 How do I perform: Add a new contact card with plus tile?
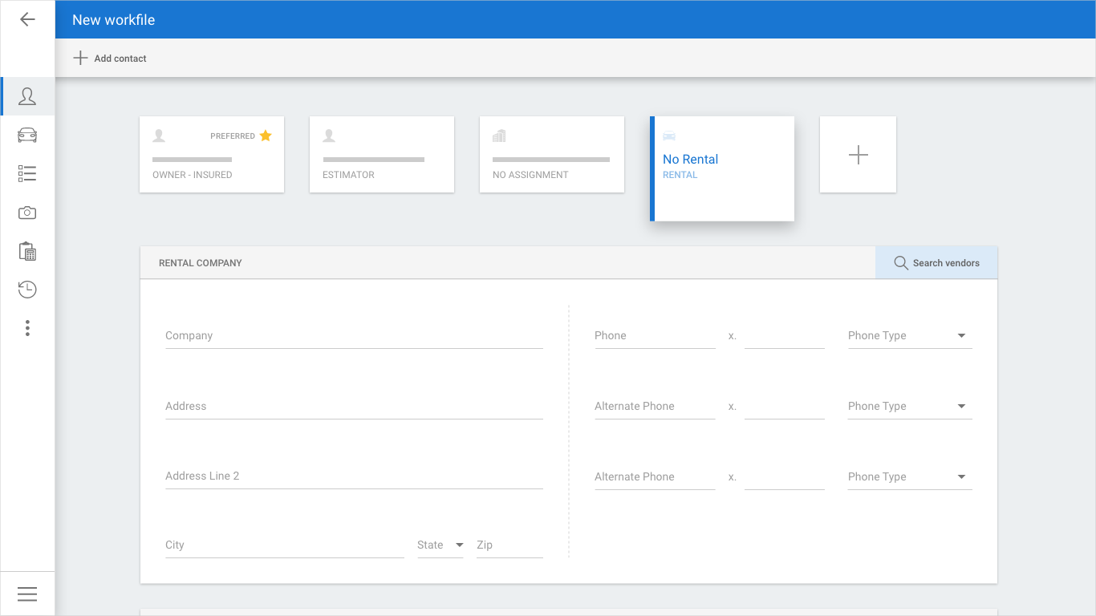pos(858,155)
